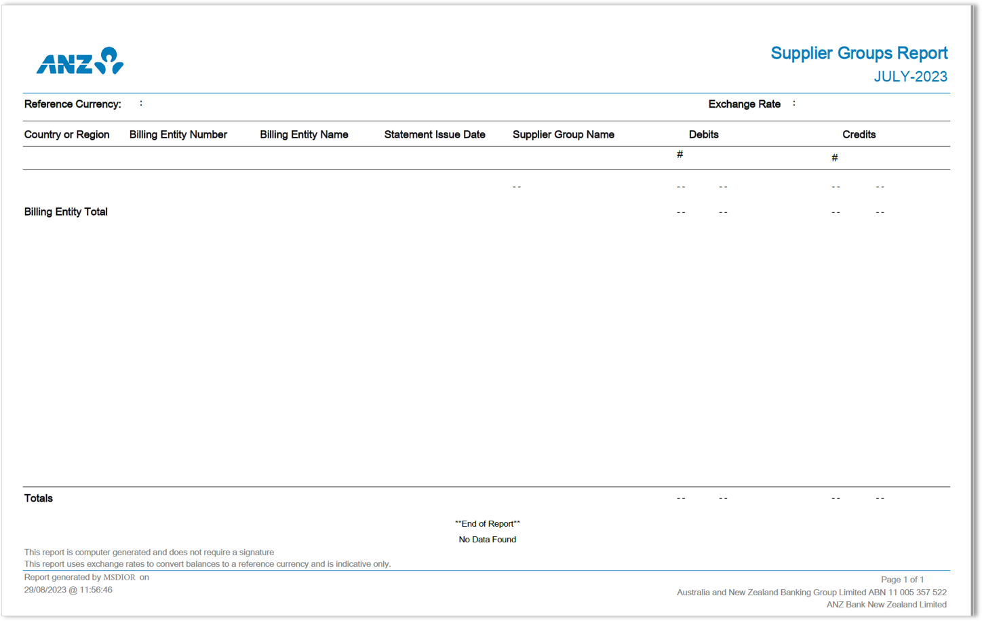The height and width of the screenshot is (621, 982).
Task: Select the Country or Region column header
Action: [66, 134]
